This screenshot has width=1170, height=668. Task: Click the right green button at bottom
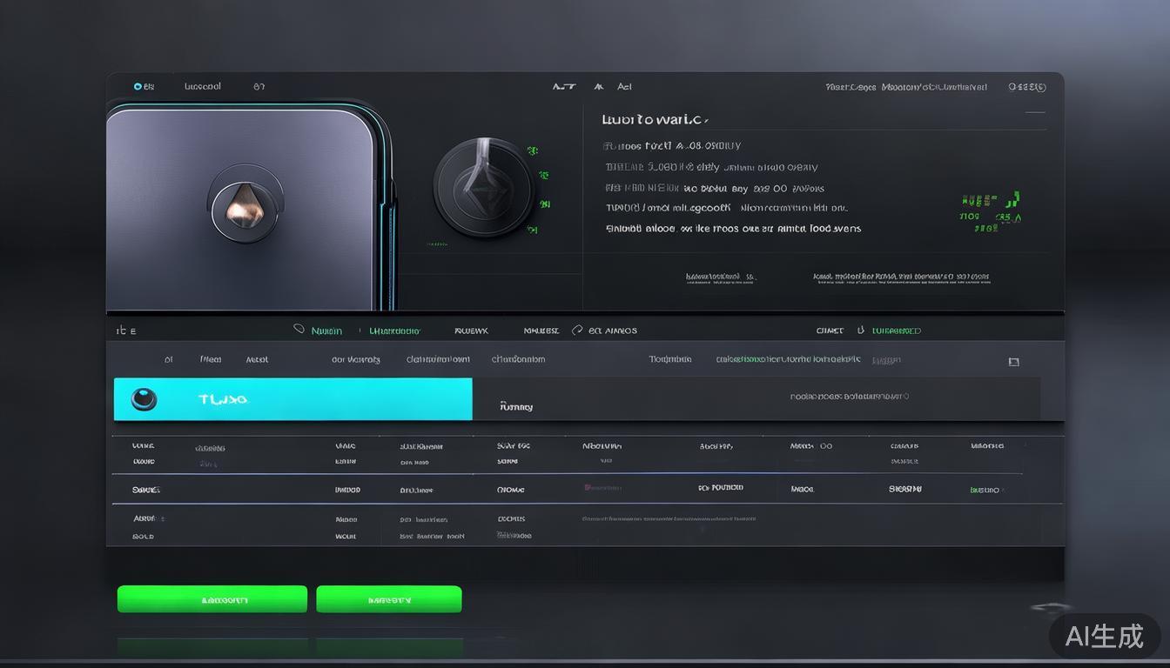[x=388, y=599]
